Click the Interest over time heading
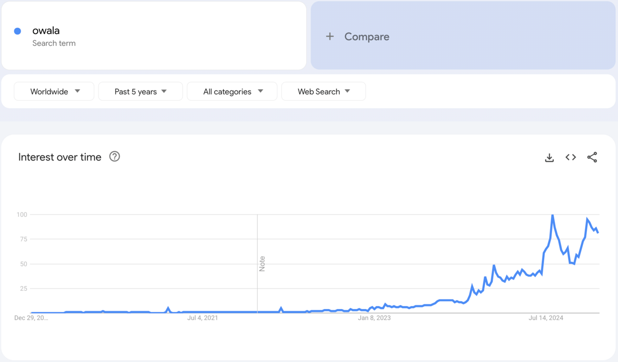 (60, 157)
